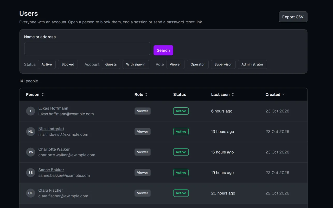
Task: Export the user list as CSV
Action: click(x=293, y=17)
